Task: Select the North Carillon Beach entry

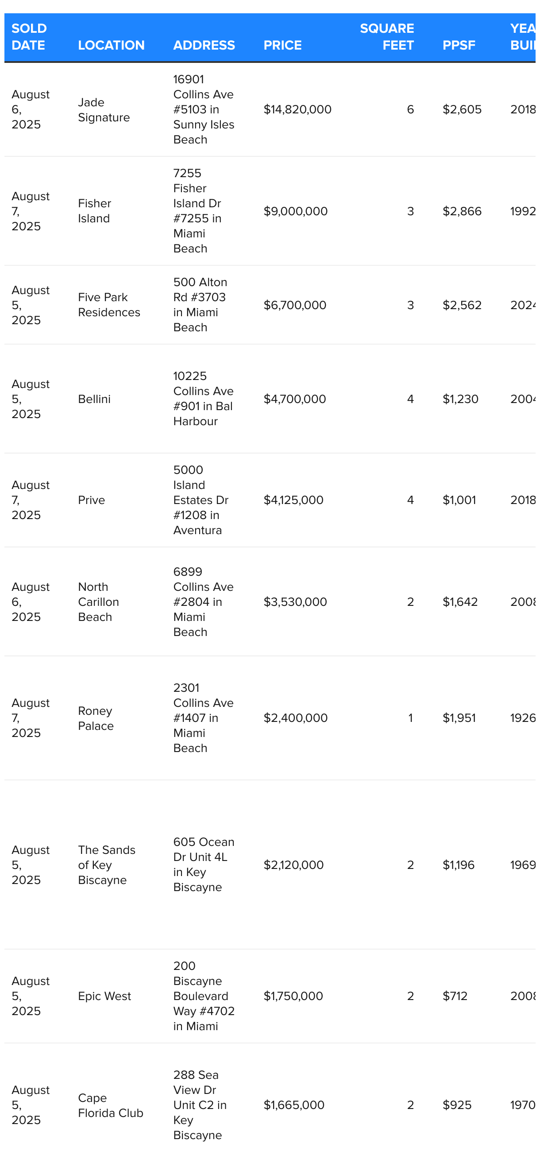Action: point(99,601)
